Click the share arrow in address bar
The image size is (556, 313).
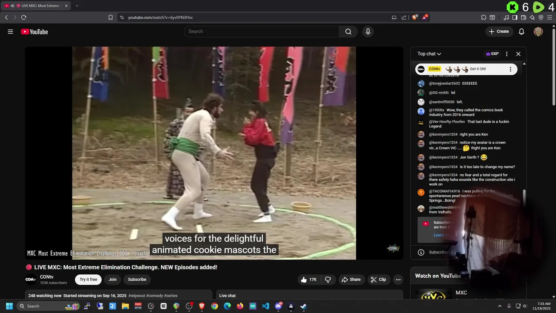(x=404, y=17)
